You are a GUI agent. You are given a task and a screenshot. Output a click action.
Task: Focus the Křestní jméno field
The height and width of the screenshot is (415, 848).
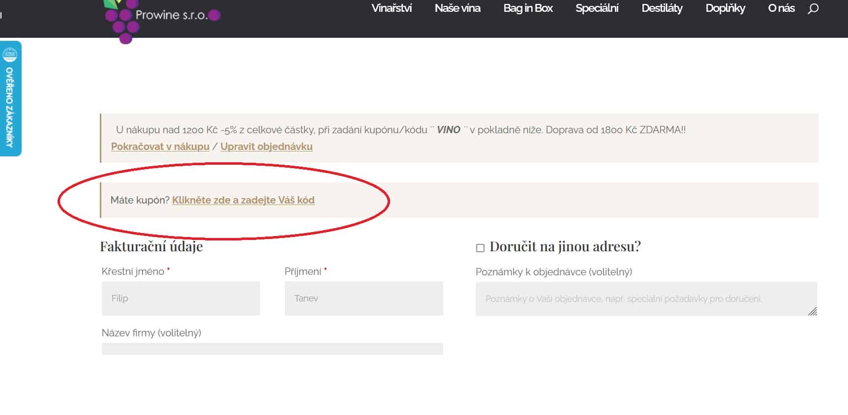click(181, 298)
